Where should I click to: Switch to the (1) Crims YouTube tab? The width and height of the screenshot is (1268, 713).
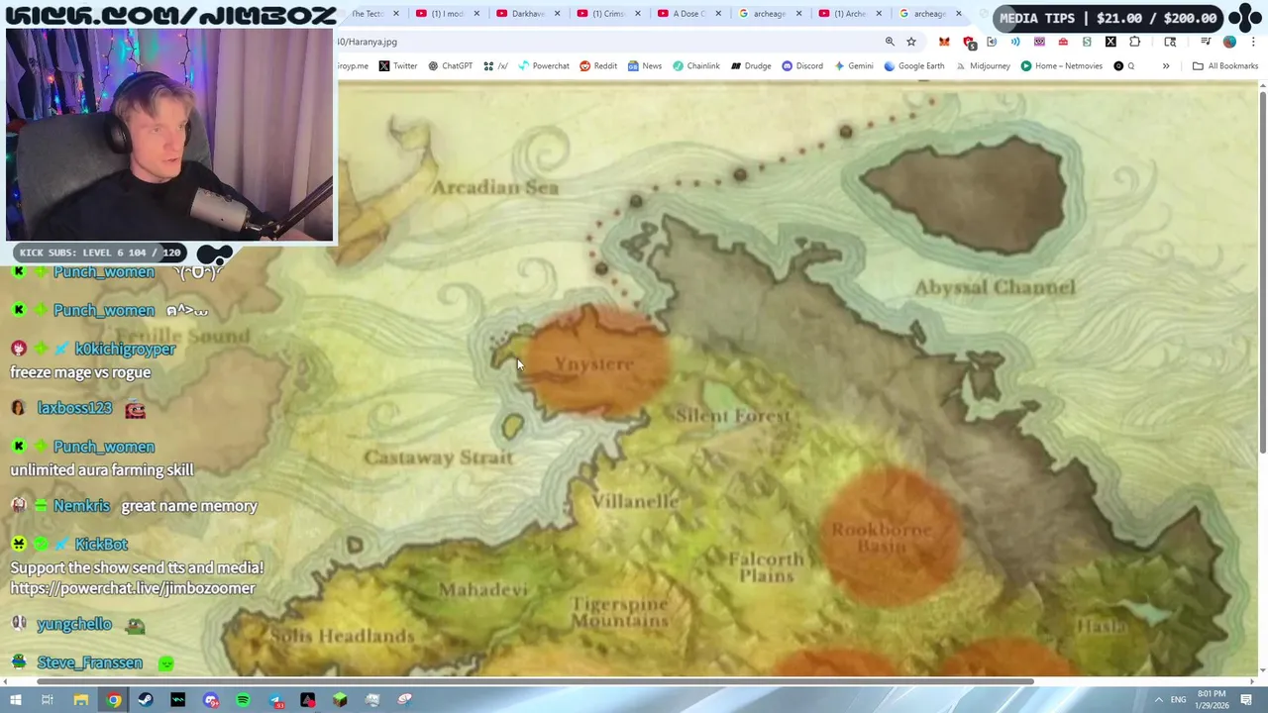tap(608, 14)
